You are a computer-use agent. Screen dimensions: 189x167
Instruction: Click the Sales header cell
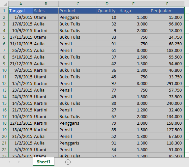pos(46,11)
